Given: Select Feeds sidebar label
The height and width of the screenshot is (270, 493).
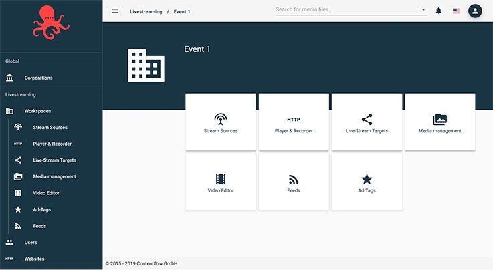Looking at the screenshot, I should click(x=39, y=226).
